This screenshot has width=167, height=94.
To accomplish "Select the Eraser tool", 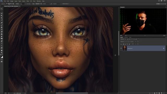I will click(x=2, y=32).
